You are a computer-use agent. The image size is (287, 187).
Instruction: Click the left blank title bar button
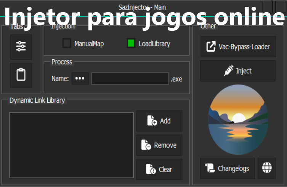(x=268, y=7)
